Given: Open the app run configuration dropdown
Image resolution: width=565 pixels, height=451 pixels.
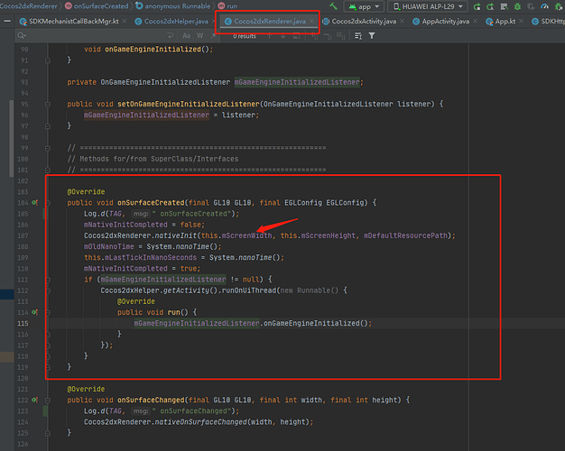Looking at the screenshot, I should click(x=364, y=6).
